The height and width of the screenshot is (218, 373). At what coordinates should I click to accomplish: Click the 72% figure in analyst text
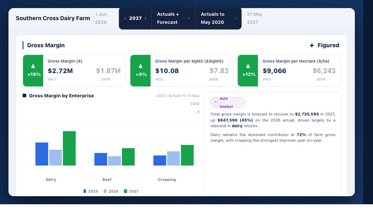(301, 135)
